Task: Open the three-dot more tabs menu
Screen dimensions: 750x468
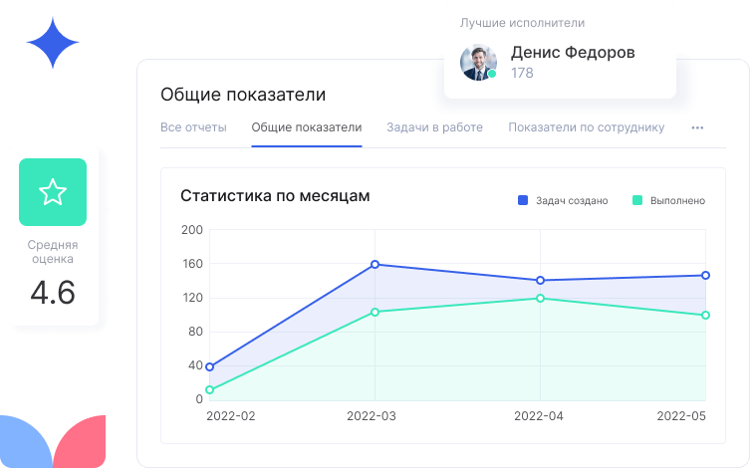Action: coord(697,127)
